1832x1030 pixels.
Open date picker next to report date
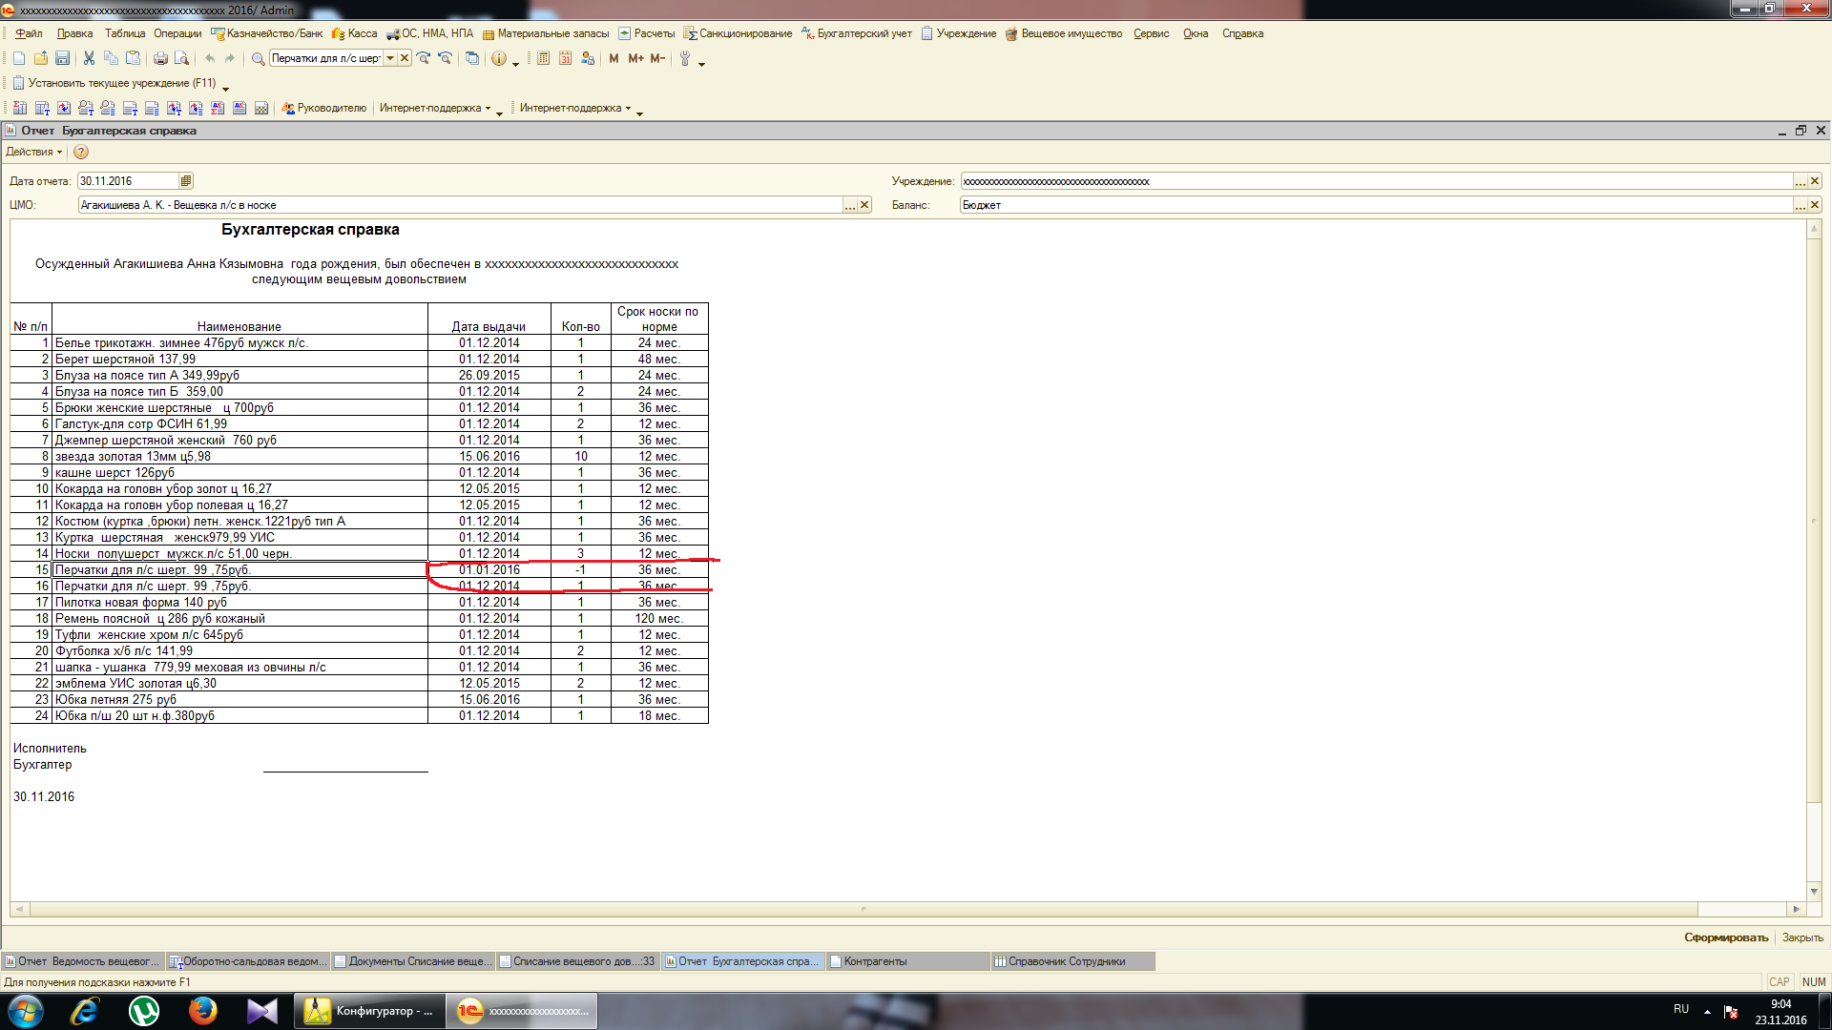pyautogui.click(x=186, y=181)
